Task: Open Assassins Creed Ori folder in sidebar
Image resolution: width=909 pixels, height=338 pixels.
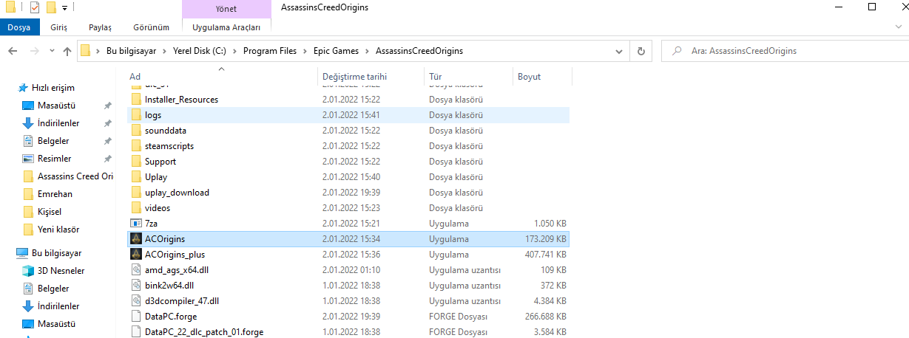Action: [x=75, y=176]
